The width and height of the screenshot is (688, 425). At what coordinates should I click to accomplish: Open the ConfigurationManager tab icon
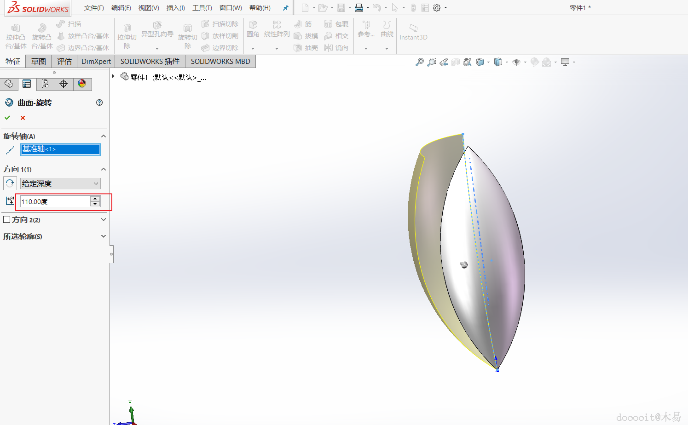(45, 84)
